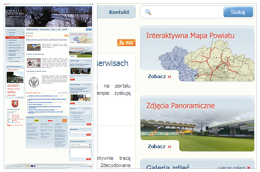Expand the red highlighted sidebar menu item

[15, 37]
